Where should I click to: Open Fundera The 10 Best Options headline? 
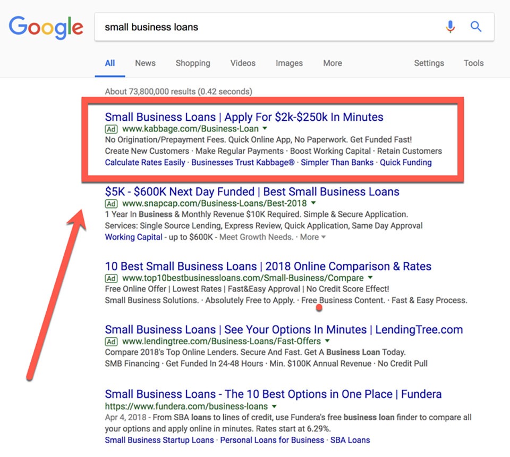tap(273, 394)
